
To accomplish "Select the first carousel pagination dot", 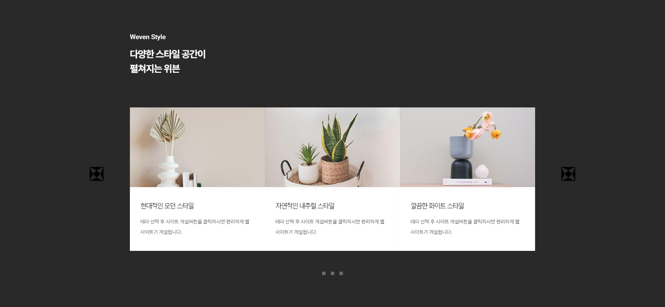I will (x=324, y=273).
